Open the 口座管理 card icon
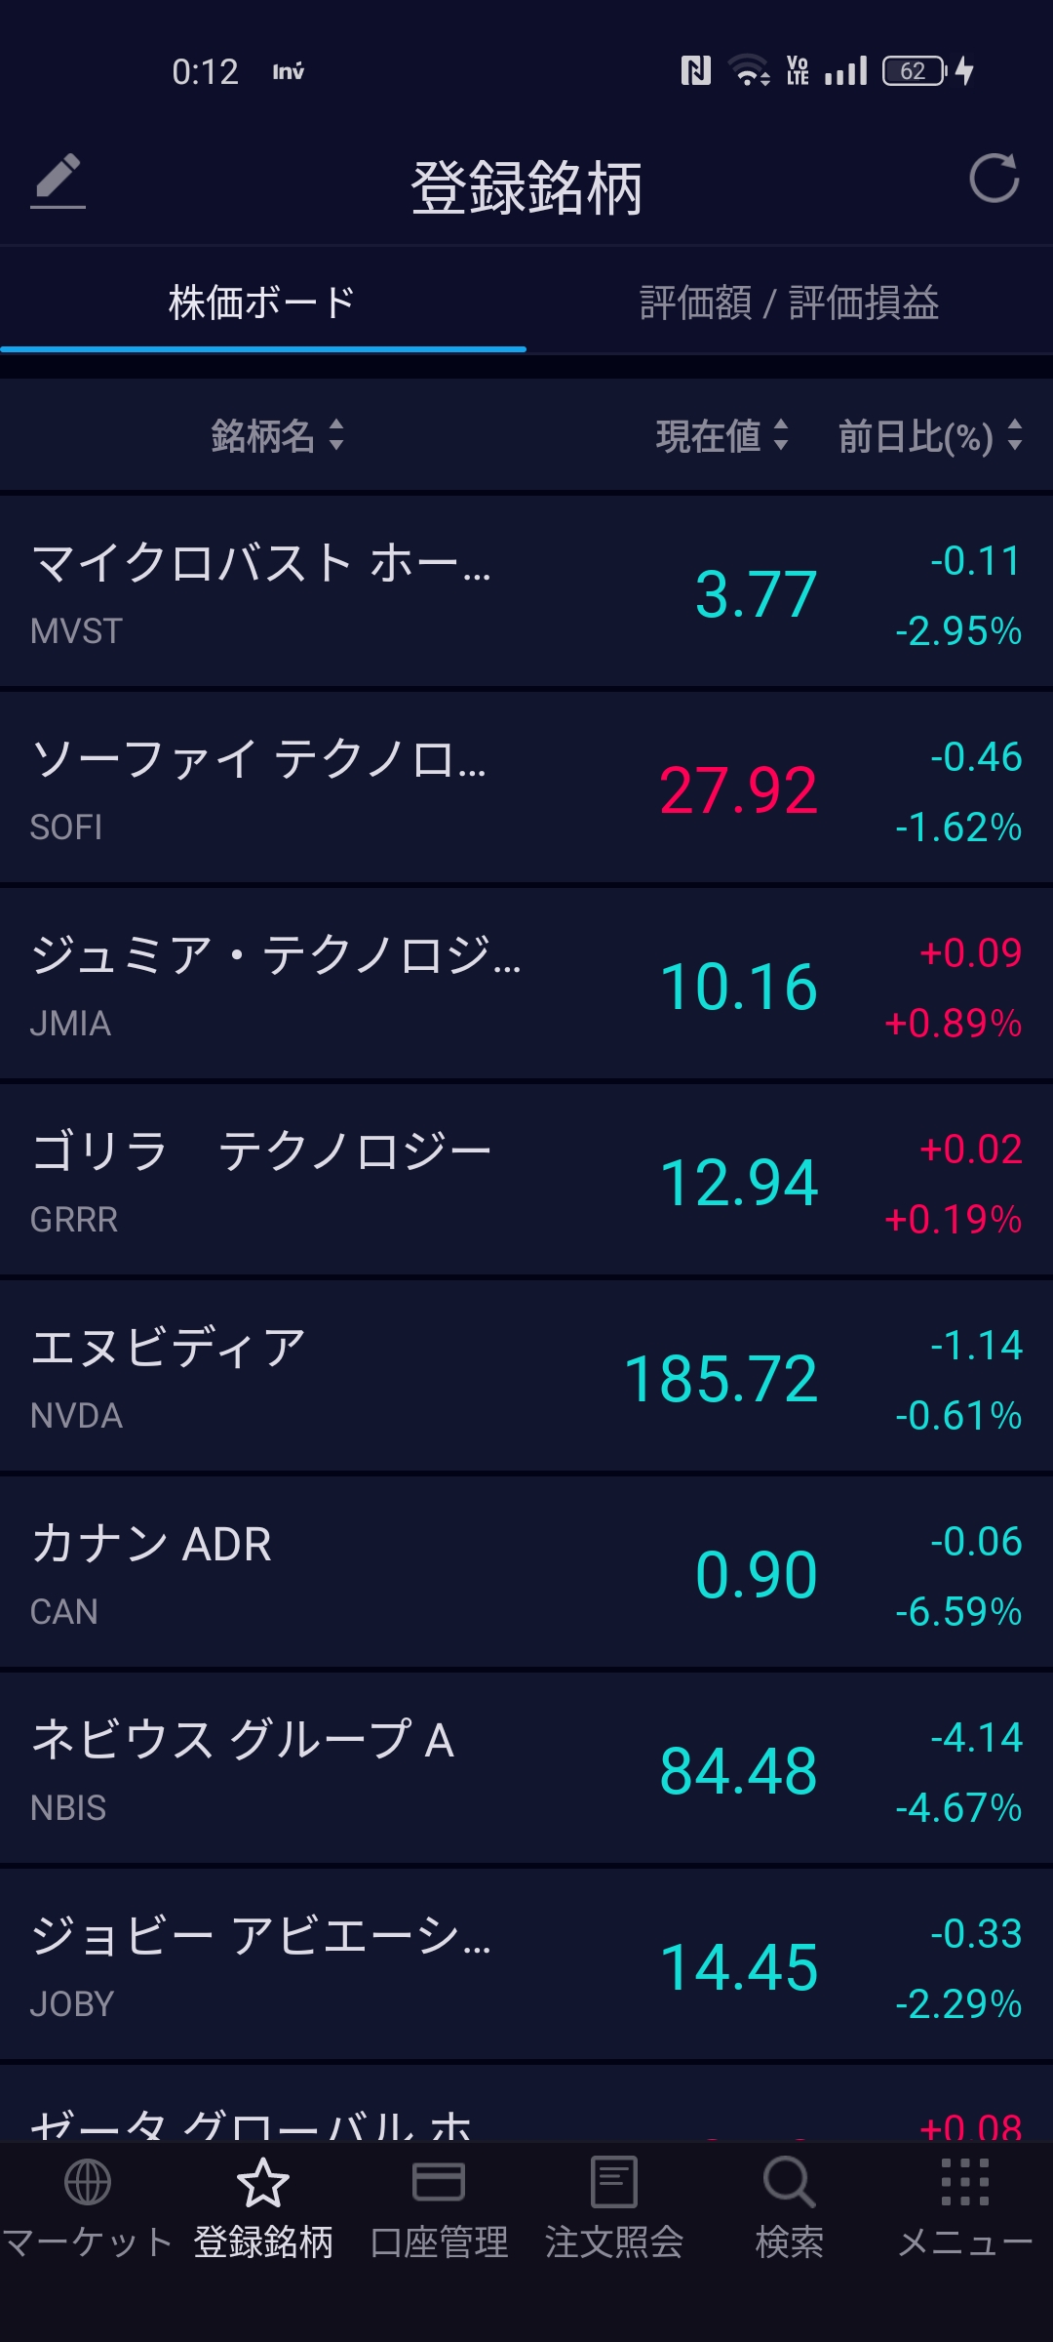 click(439, 2182)
